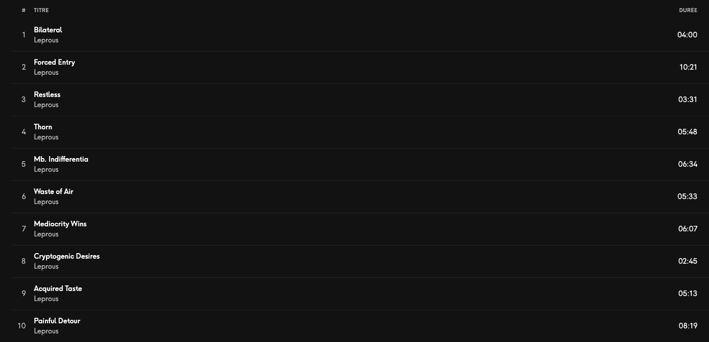Click the Thorn song title
The width and height of the screenshot is (709, 342).
point(43,127)
